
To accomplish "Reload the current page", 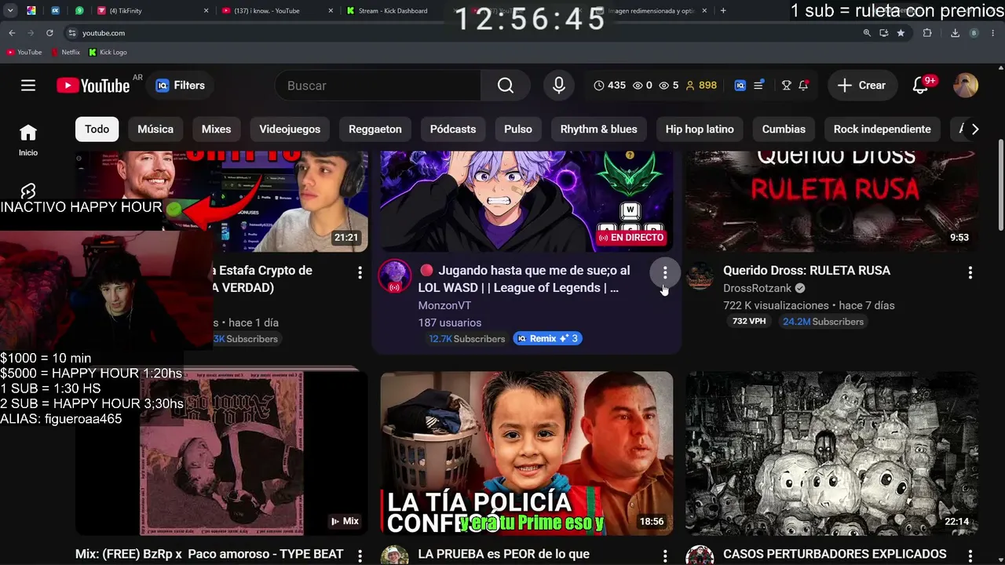I will 49,33.
